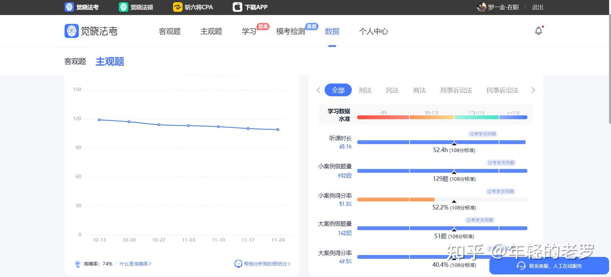611x277 pixels.
Task: Click the 真题 badge on 模考检测 menu
Action: tap(312, 26)
